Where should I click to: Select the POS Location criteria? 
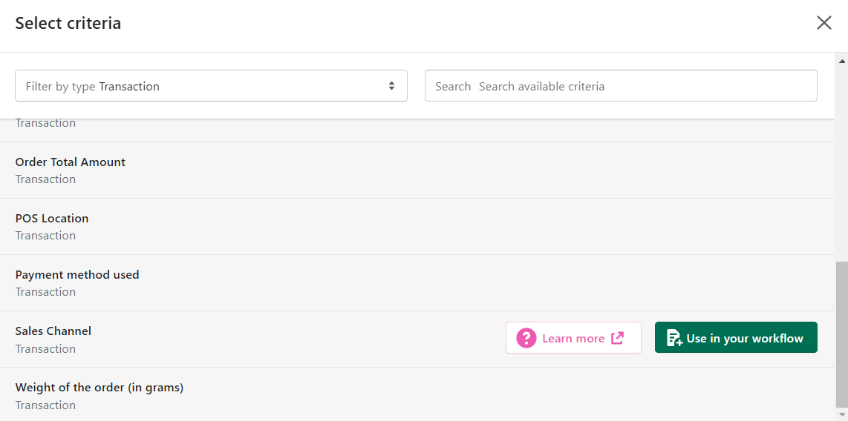click(417, 227)
